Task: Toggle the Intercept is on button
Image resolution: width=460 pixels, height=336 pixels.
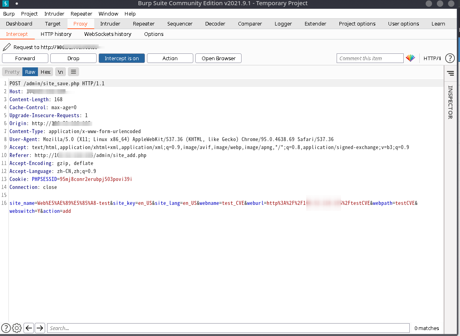Action: pos(122,58)
